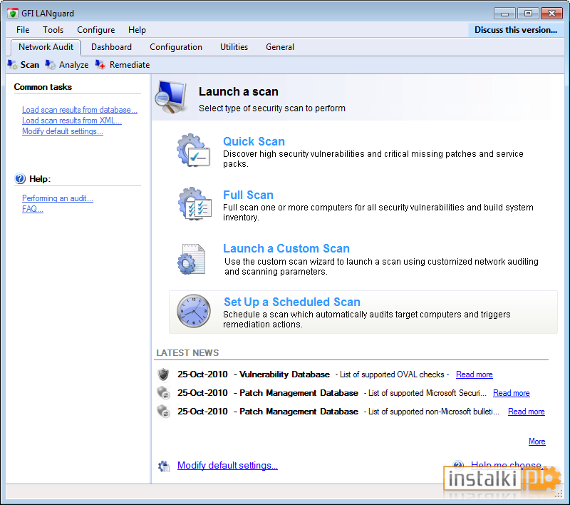The height and width of the screenshot is (505, 570).
Task: Click Discuss this version button
Action: click(515, 30)
